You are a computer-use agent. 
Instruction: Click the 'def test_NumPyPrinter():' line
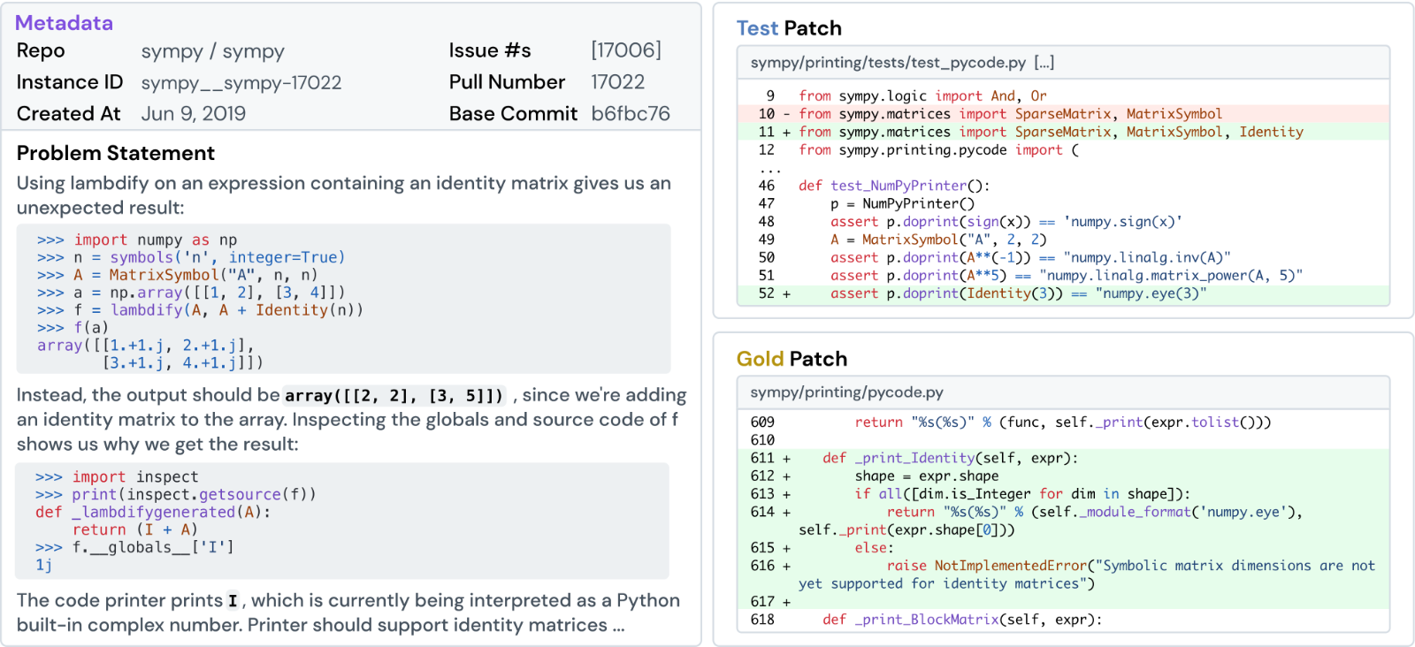(894, 186)
